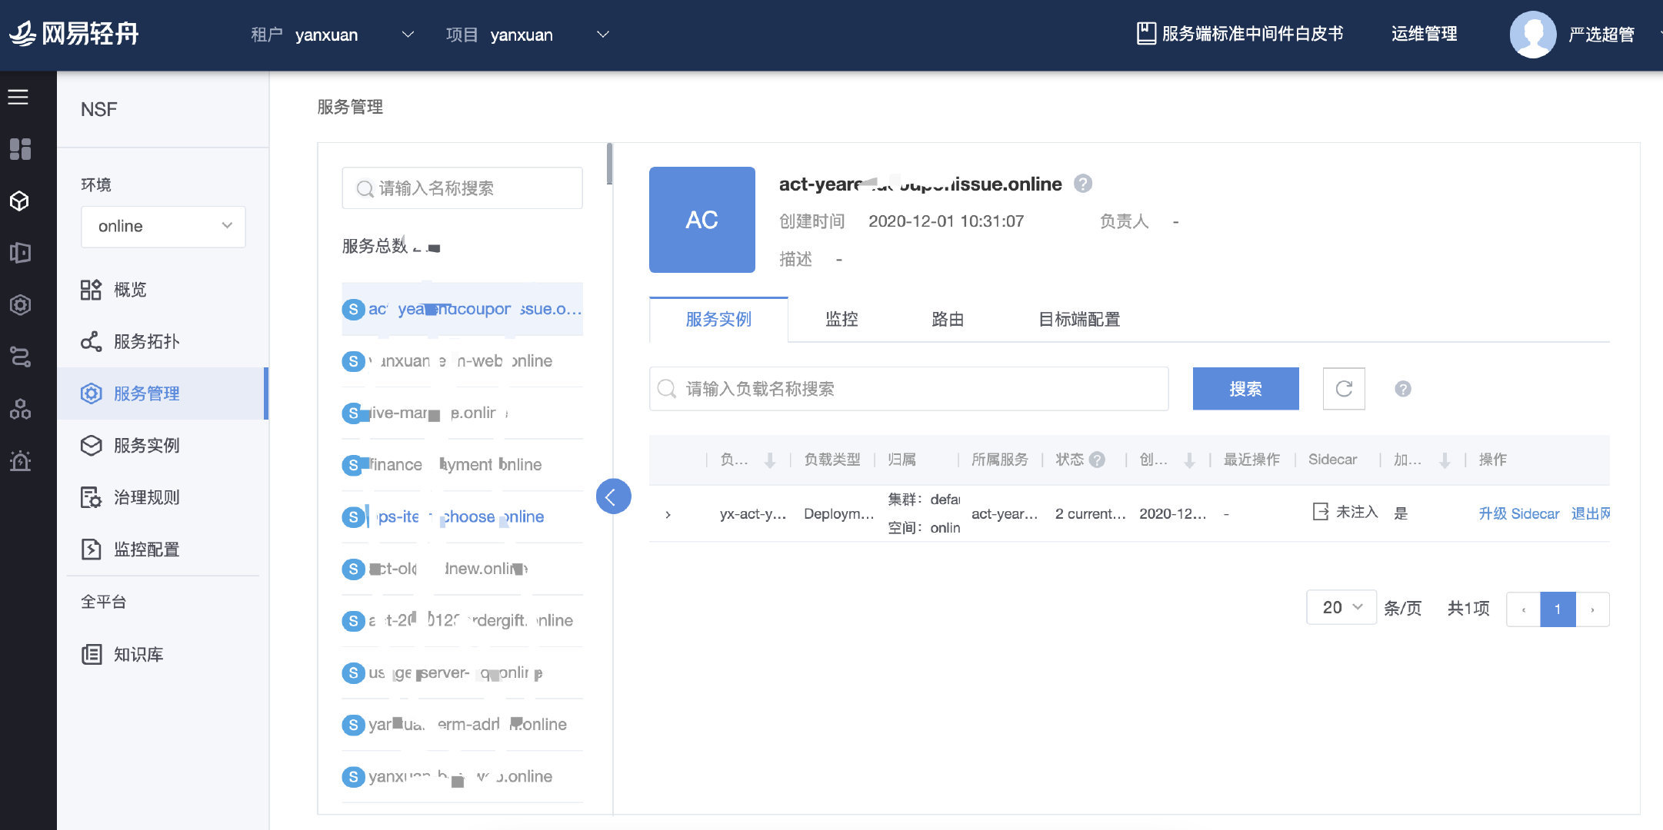Click the load name search input field
This screenshot has height=830, width=1663.
click(x=908, y=389)
